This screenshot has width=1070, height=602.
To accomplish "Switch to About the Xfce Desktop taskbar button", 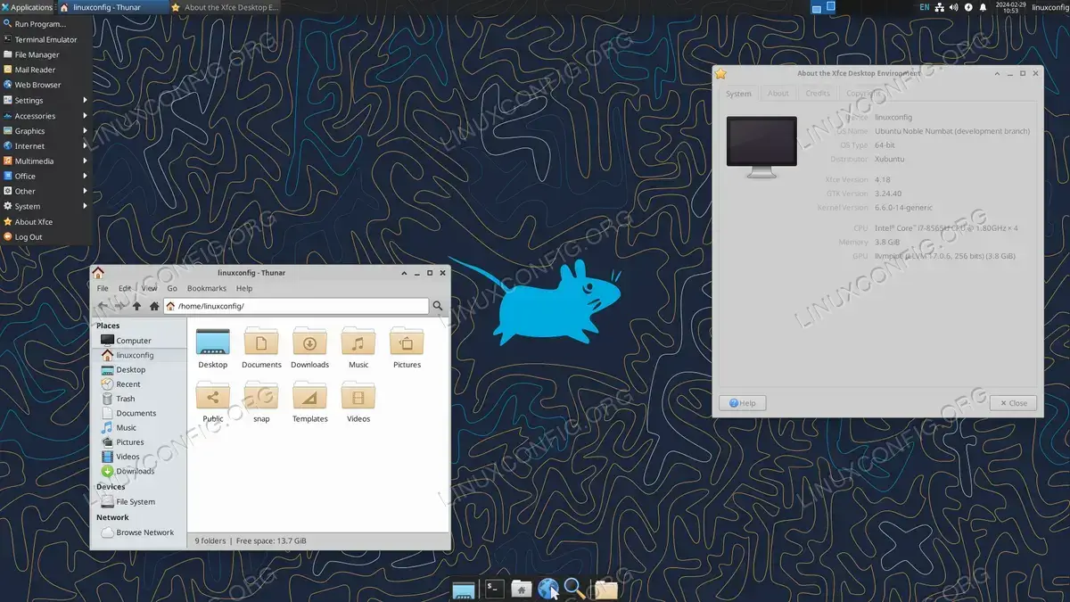I will click(x=226, y=7).
